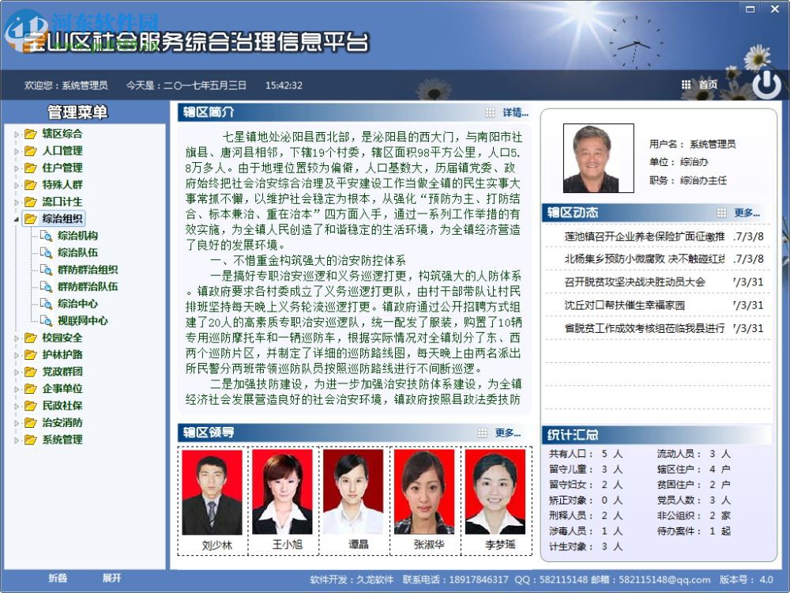Click 张淑华's photo in 辖区领导
Image resolution: width=790 pixels, height=593 pixels.
(427, 492)
